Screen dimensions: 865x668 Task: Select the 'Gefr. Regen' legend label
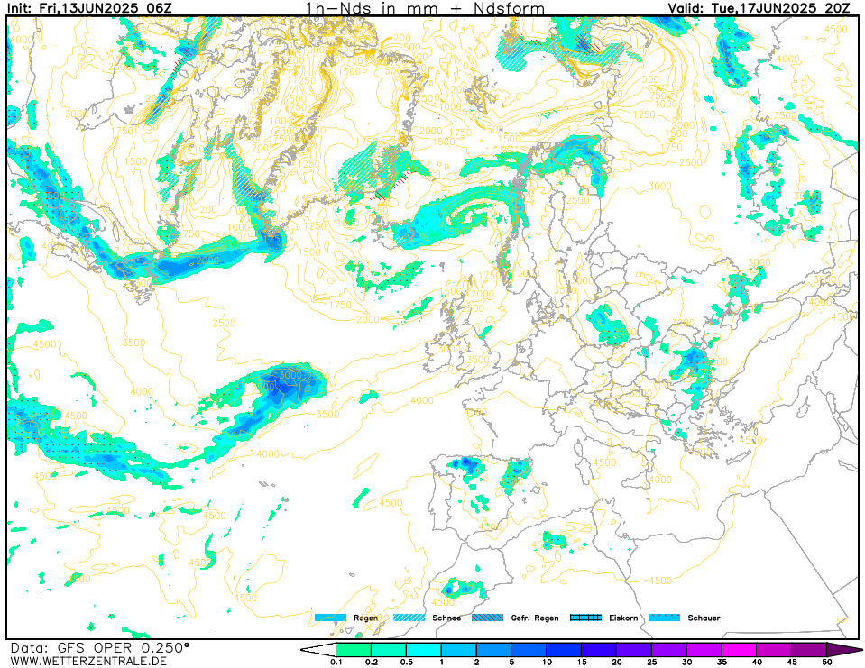[x=535, y=618]
